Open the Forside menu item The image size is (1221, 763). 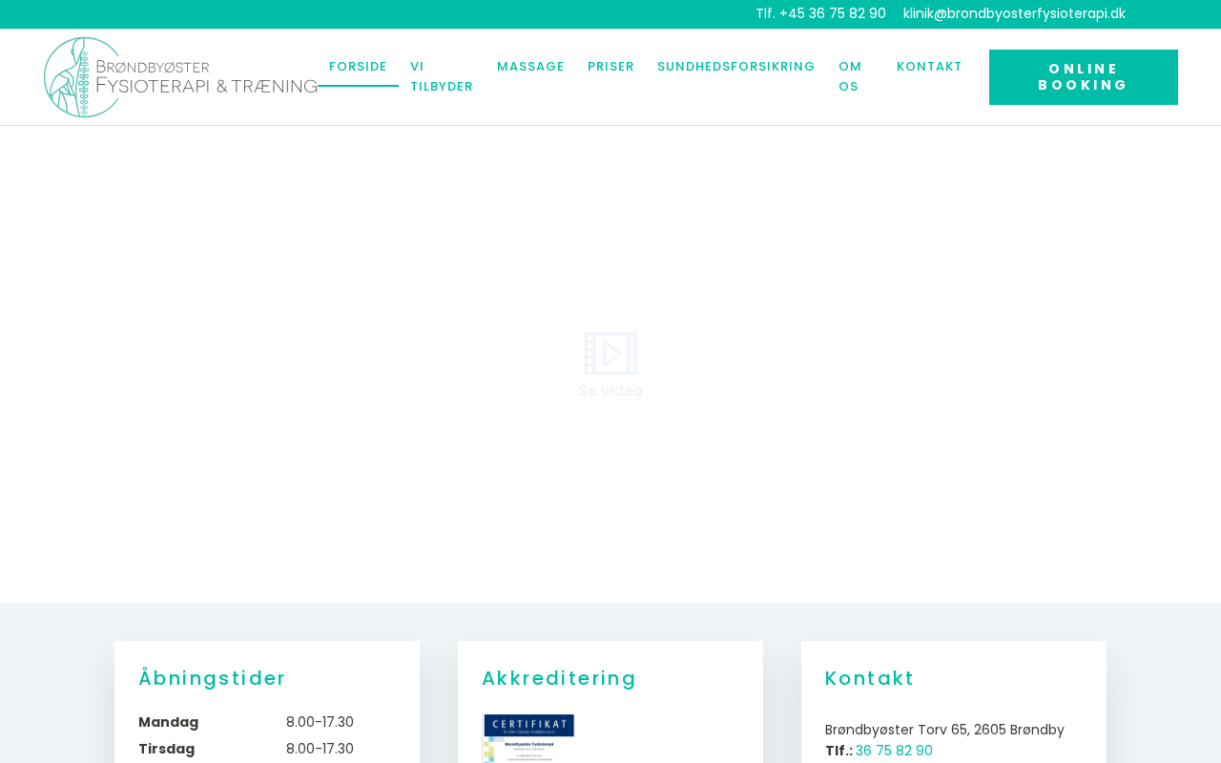(358, 67)
